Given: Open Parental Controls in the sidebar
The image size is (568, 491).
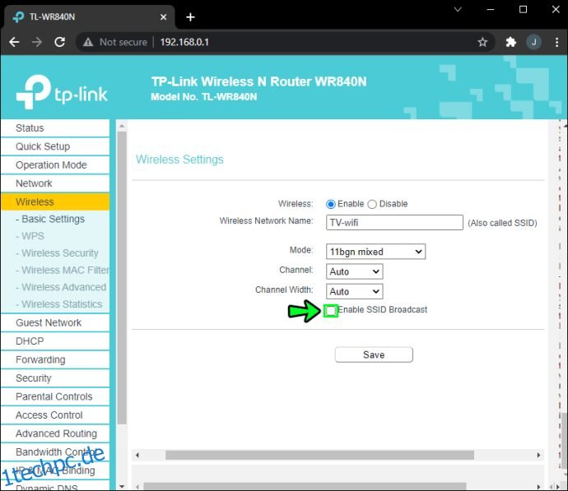Looking at the screenshot, I should [x=55, y=396].
